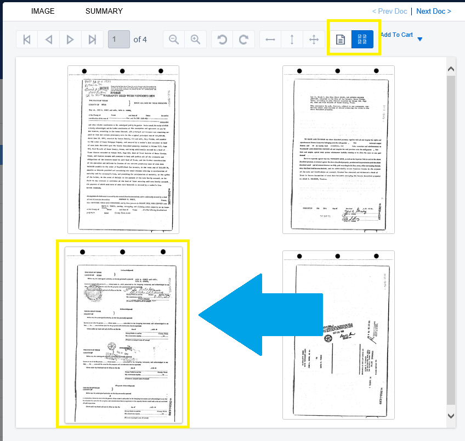Switch to thumbnail grid view
465x441 pixels.
click(362, 39)
